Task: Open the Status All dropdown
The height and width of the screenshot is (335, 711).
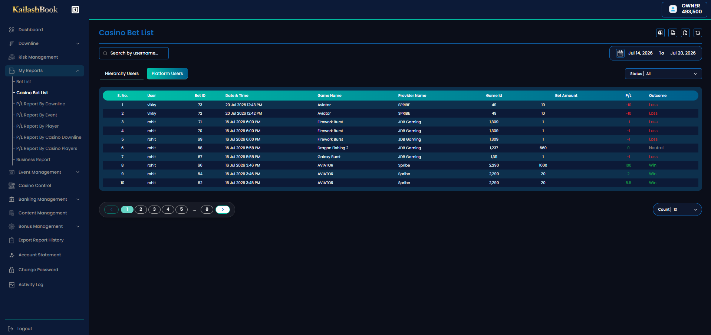Action: [664, 74]
